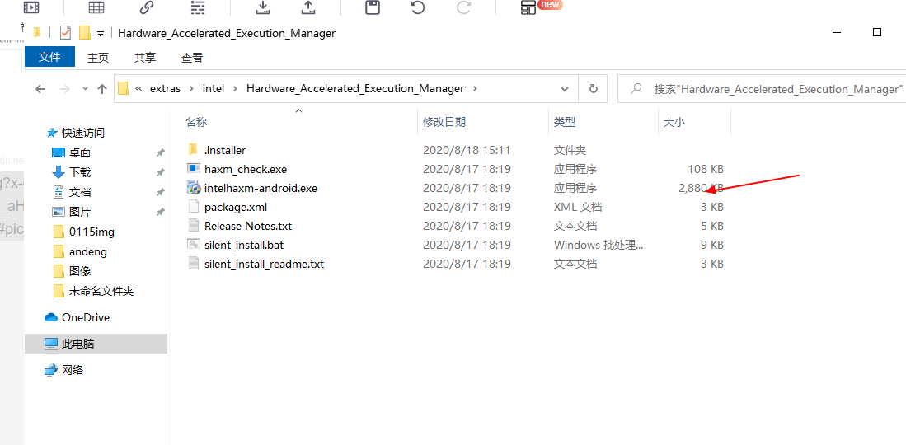Viewport: 906px width, 445px height.
Task: Click the download arrow icon in top toolbar
Action: click(263, 7)
